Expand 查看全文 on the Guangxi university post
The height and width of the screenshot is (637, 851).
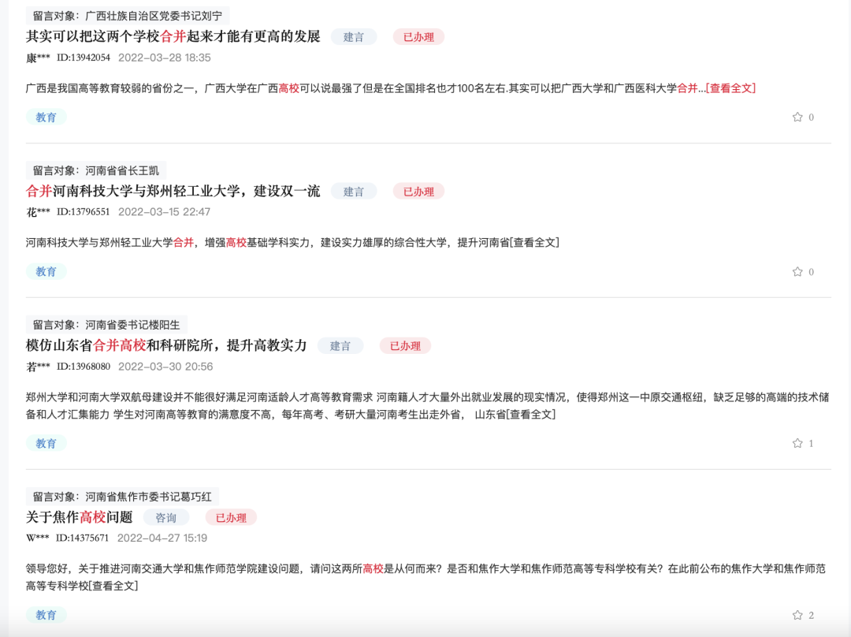click(730, 88)
